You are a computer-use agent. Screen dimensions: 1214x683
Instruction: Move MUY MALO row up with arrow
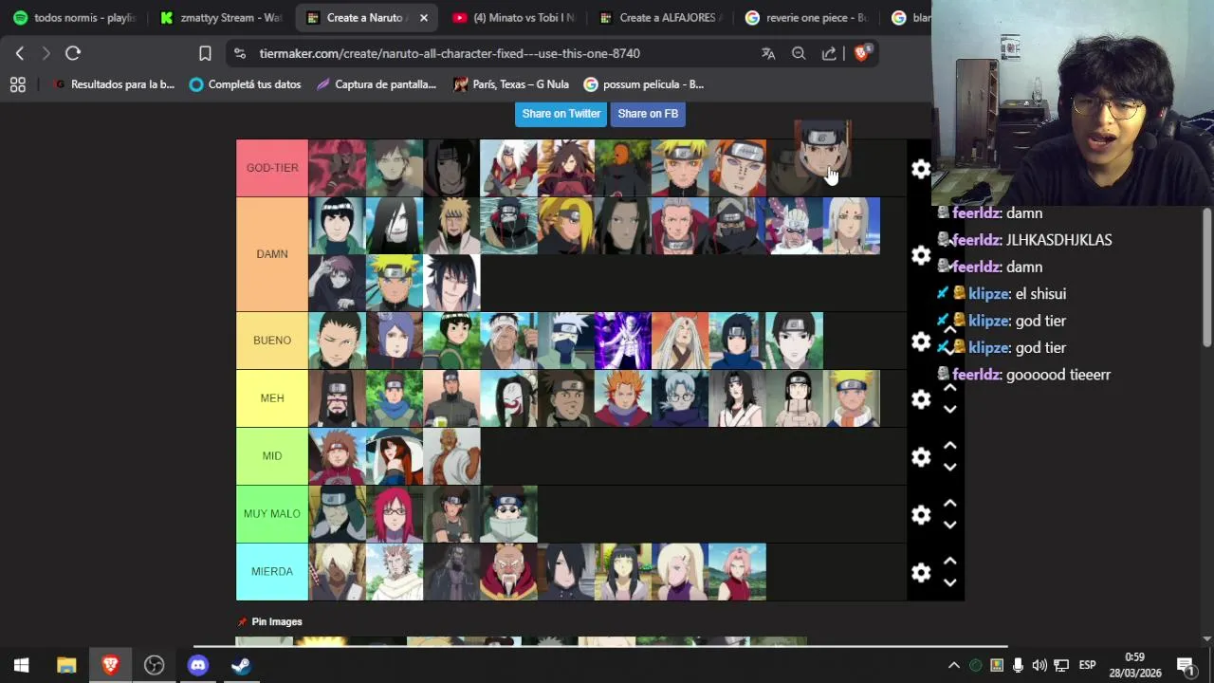point(949,504)
